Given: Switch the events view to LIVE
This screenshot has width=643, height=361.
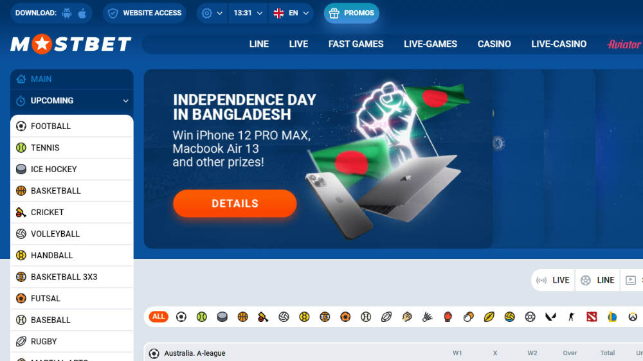Looking at the screenshot, I should click(553, 280).
